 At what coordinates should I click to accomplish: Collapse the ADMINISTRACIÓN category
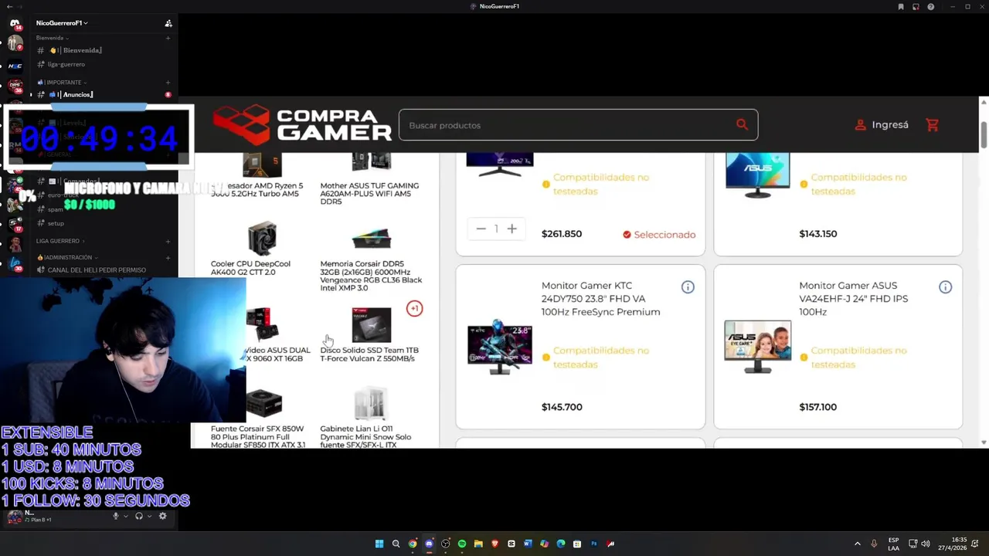(67, 257)
